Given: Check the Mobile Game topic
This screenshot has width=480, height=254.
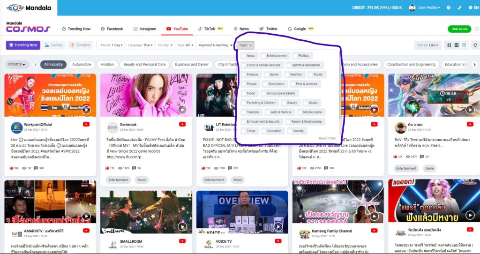Looking at the screenshot, I should (x=300, y=112).
